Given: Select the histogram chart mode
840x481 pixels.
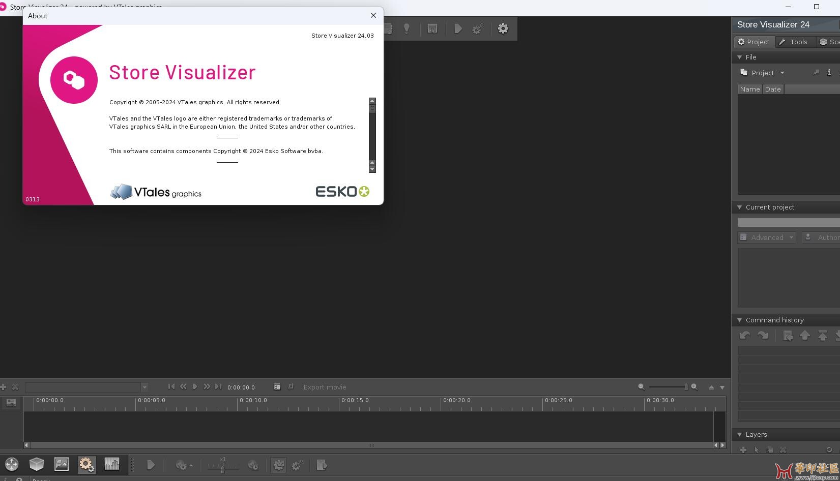Looking at the screenshot, I should point(111,464).
